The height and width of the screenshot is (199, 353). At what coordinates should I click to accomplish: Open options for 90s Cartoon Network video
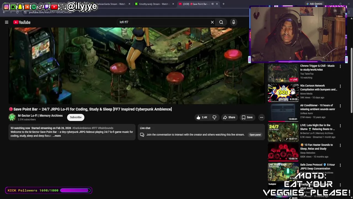pos(340,86)
